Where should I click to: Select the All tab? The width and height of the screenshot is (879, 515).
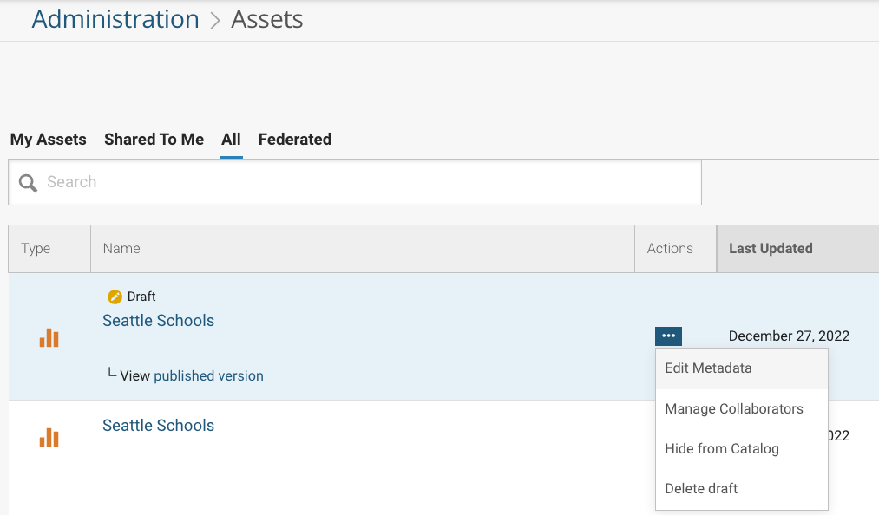(231, 139)
